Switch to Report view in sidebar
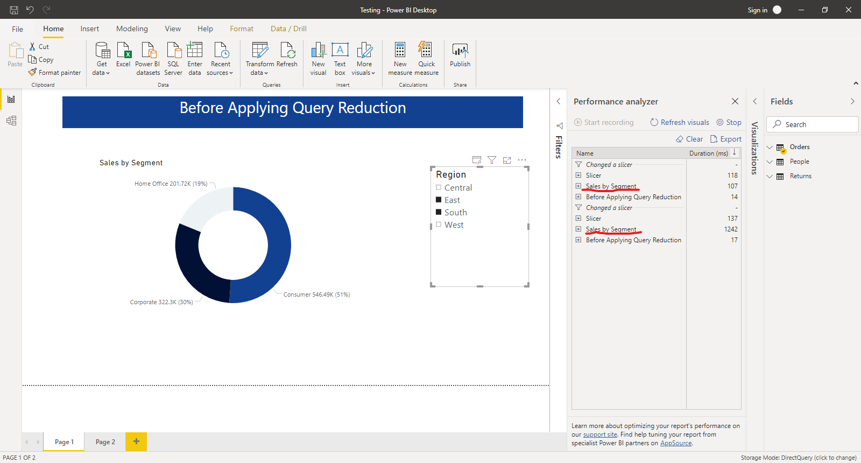Viewport: 861px width, 463px height. tap(11, 99)
